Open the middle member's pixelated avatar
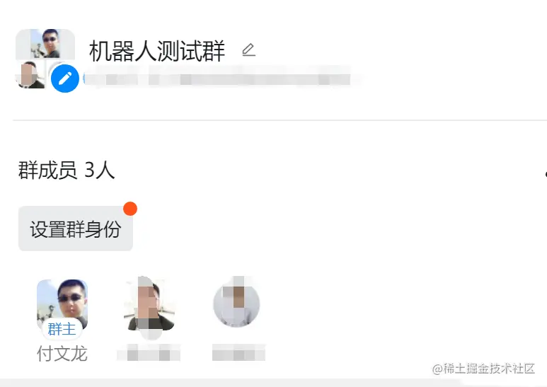547x387 pixels. click(149, 304)
